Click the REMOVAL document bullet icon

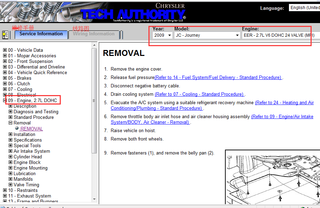coord(17,128)
